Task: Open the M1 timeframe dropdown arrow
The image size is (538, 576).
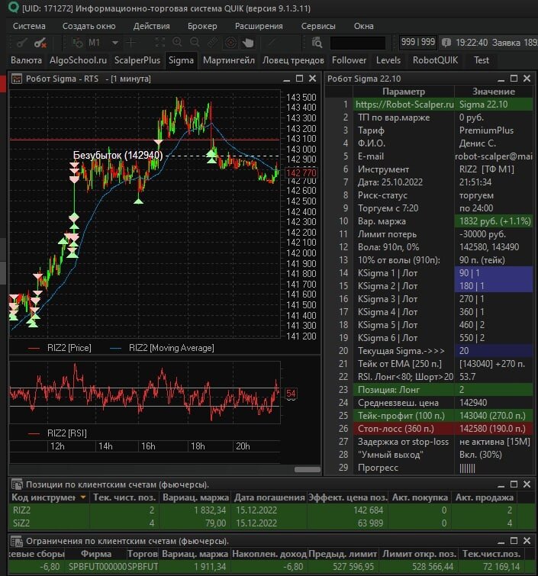Action: [x=115, y=43]
